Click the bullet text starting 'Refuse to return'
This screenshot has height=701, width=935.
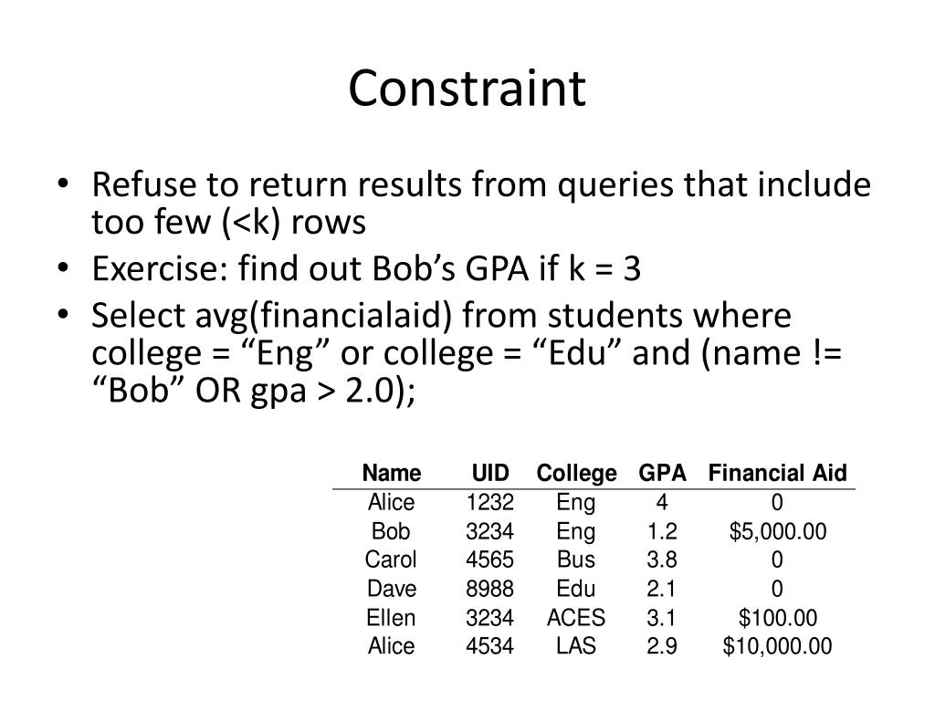pos(480,204)
